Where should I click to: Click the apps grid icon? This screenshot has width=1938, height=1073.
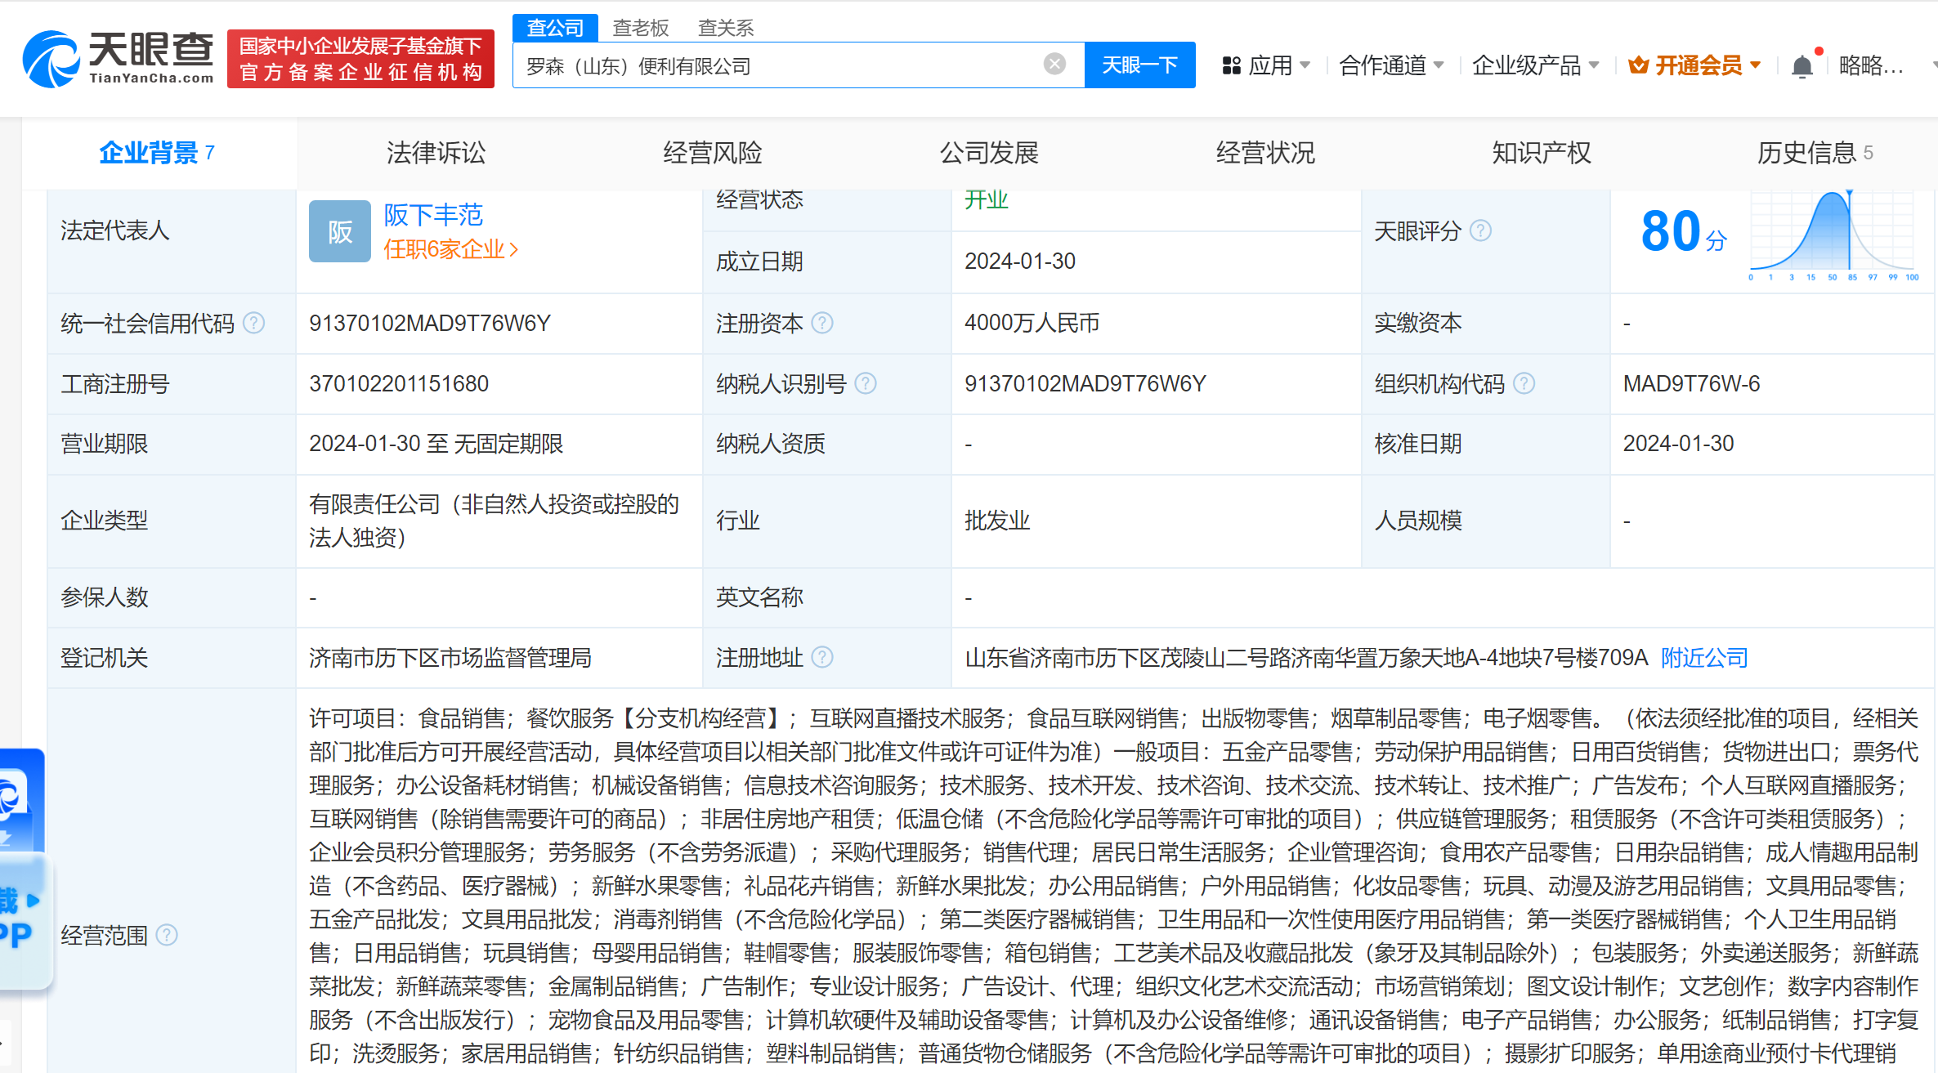tap(1231, 65)
